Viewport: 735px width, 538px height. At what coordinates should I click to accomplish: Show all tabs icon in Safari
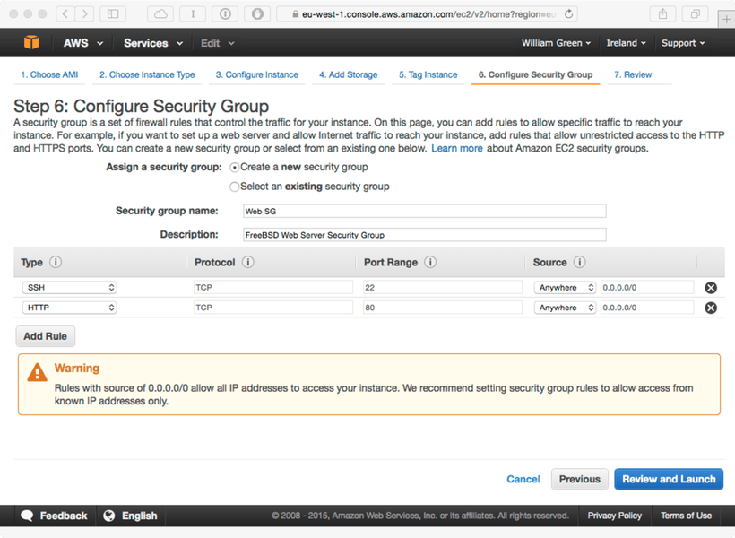tap(696, 13)
